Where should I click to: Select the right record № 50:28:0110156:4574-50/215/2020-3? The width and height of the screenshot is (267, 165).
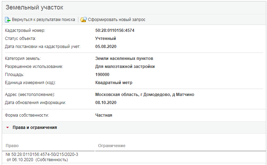click(42, 154)
